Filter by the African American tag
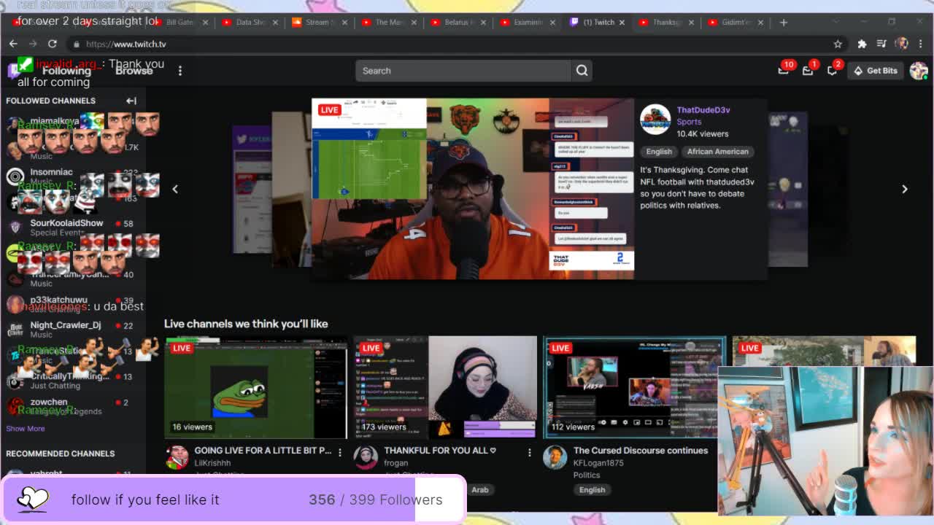Screen dimensions: 934x525 click(718, 152)
